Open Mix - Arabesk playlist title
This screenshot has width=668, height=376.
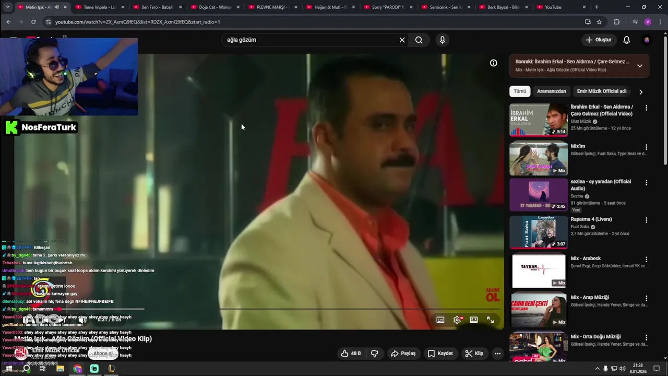coord(586,258)
